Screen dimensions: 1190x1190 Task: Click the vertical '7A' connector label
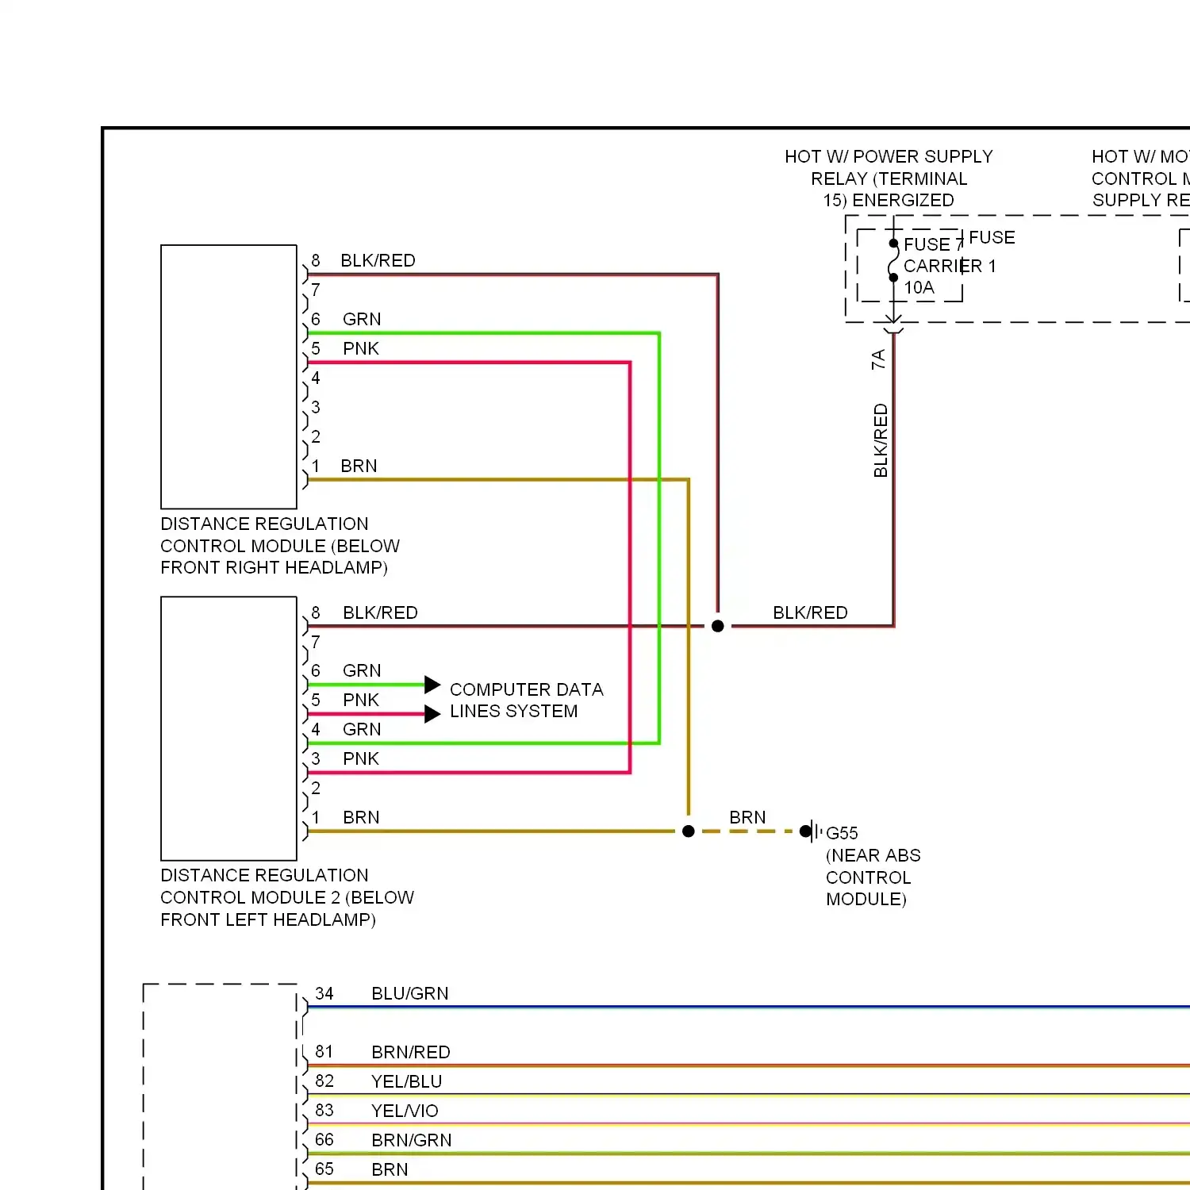(x=878, y=359)
